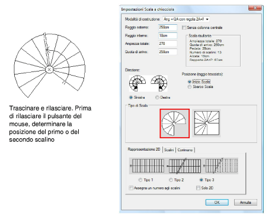Click the Annulla button

click(245, 202)
